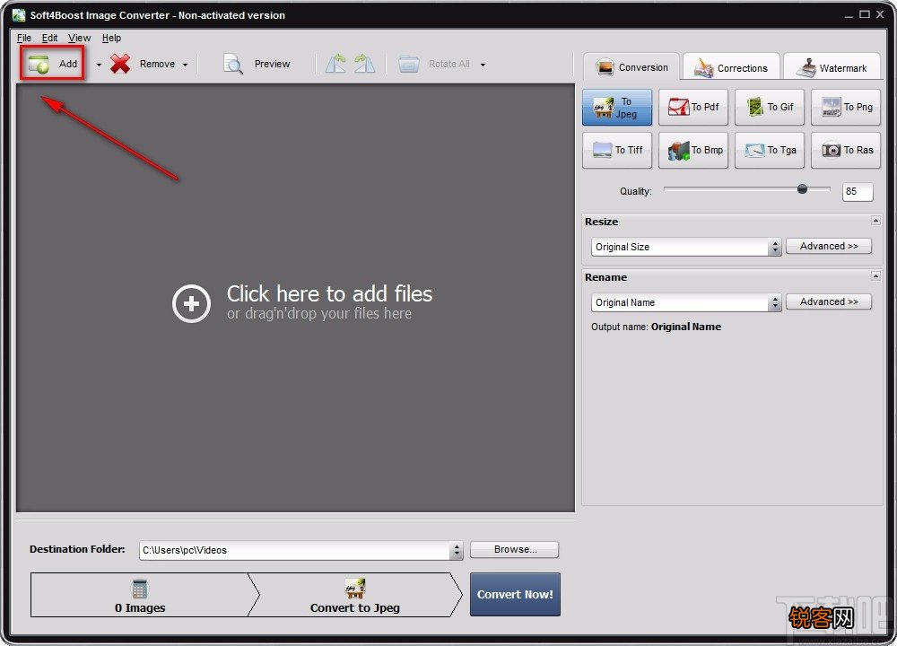Click the Quality slider handle
Viewport: 897px width, 646px height.
(802, 188)
